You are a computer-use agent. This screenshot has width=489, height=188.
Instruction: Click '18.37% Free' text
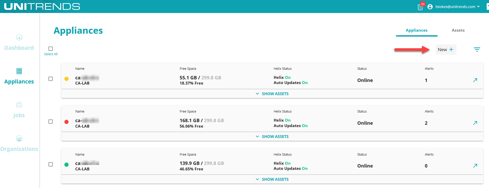[x=191, y=83]
